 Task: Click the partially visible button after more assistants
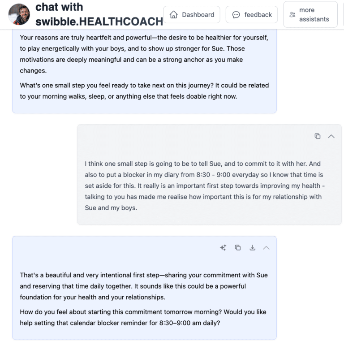click(342, 15)
